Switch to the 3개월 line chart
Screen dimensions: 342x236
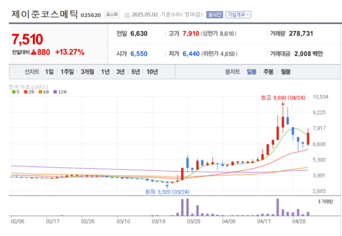(87, 72)
